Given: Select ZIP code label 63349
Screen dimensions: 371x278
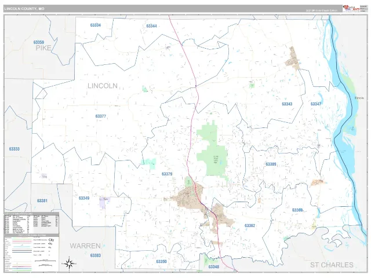Looking at the screenshot, I should (84, 198).
